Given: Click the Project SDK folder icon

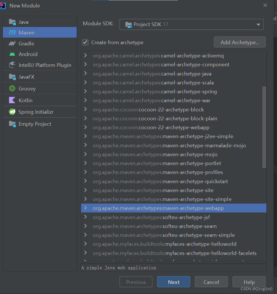Looking at the screenshot, I should [128, 25].
